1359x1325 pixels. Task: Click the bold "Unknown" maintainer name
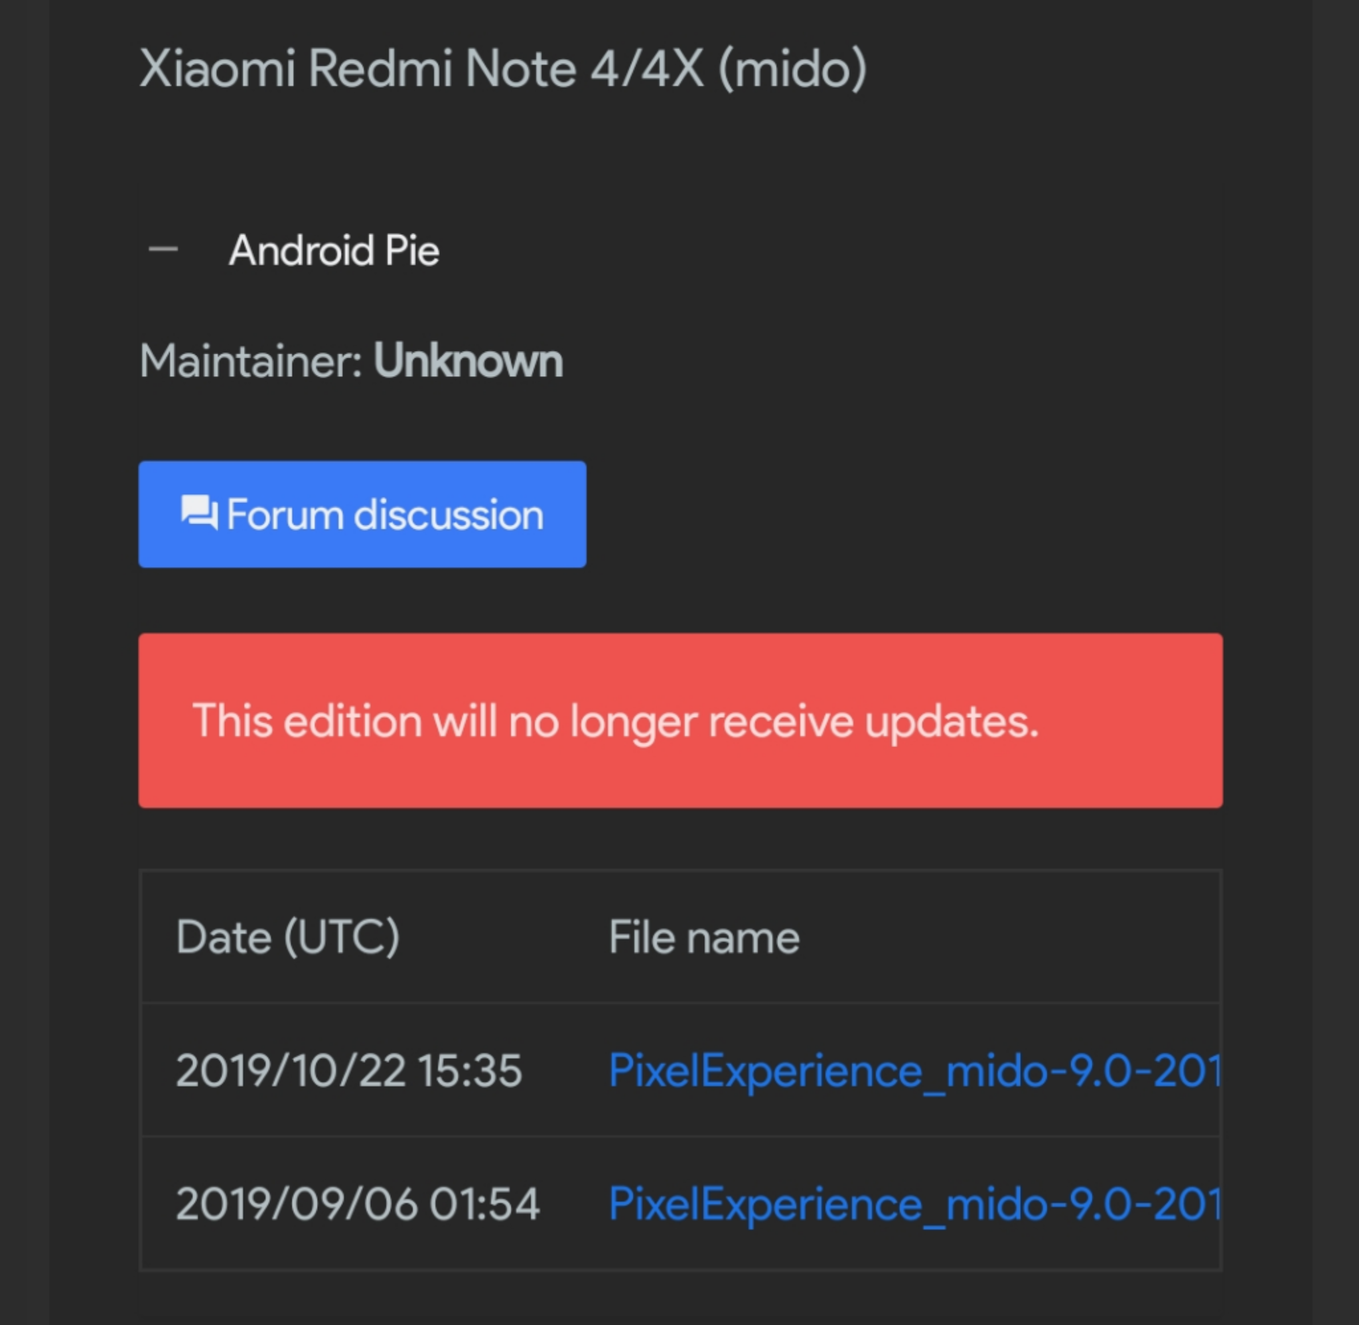tap(468, 361)
